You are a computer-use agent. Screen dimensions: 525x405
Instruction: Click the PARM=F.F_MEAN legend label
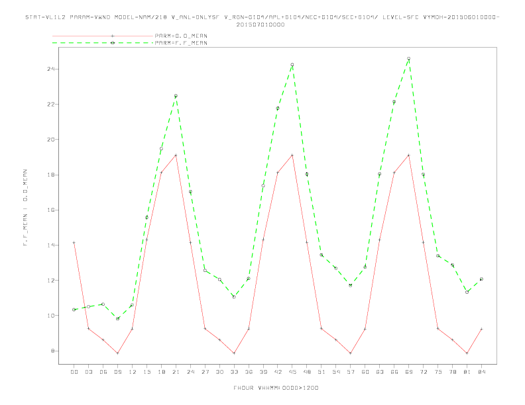coord(181,43)
